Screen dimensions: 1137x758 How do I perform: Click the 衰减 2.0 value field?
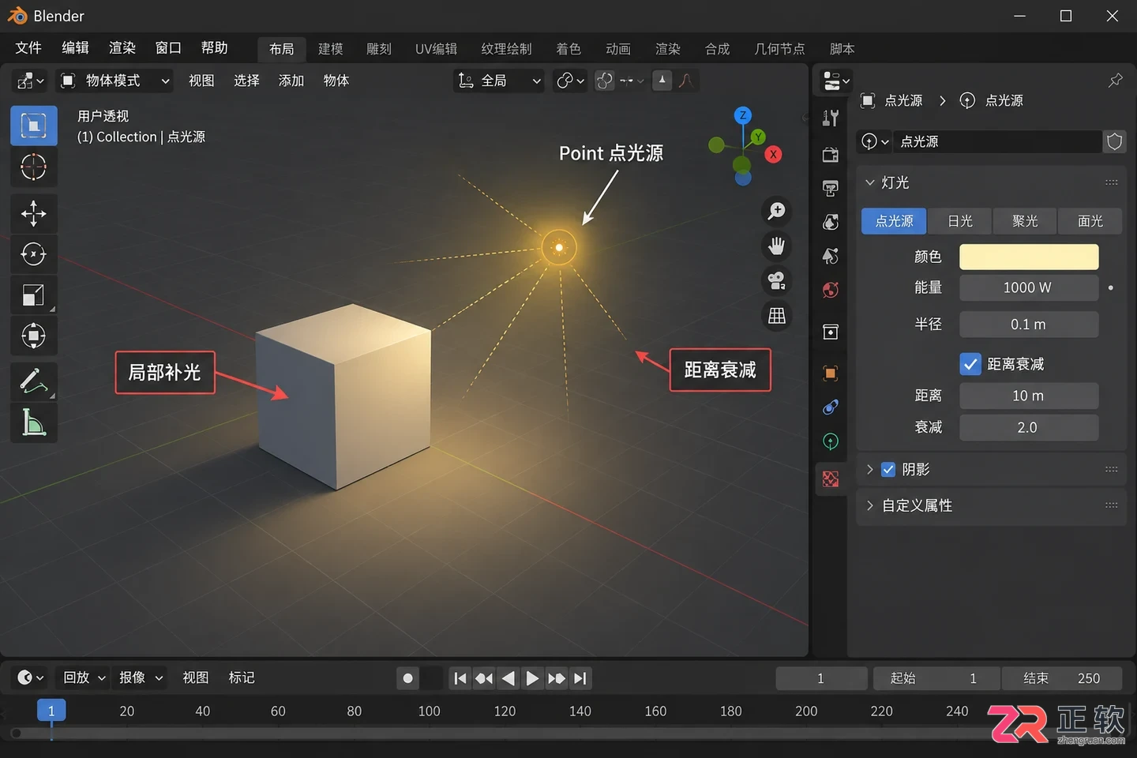point(1029,427)
